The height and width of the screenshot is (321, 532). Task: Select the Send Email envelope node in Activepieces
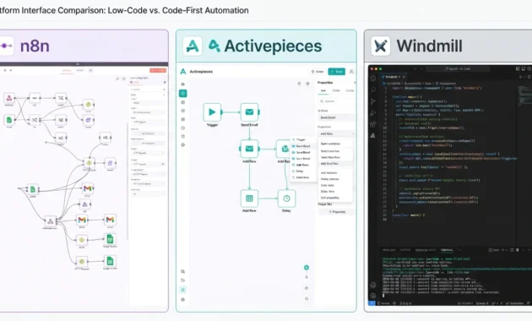(249, 112)
